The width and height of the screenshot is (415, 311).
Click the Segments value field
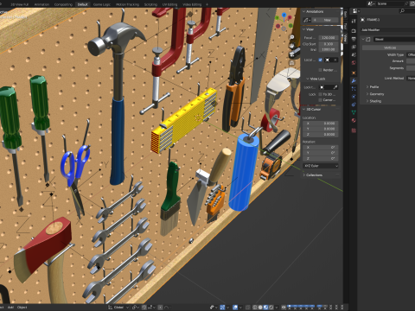click(x=411, y=68)
